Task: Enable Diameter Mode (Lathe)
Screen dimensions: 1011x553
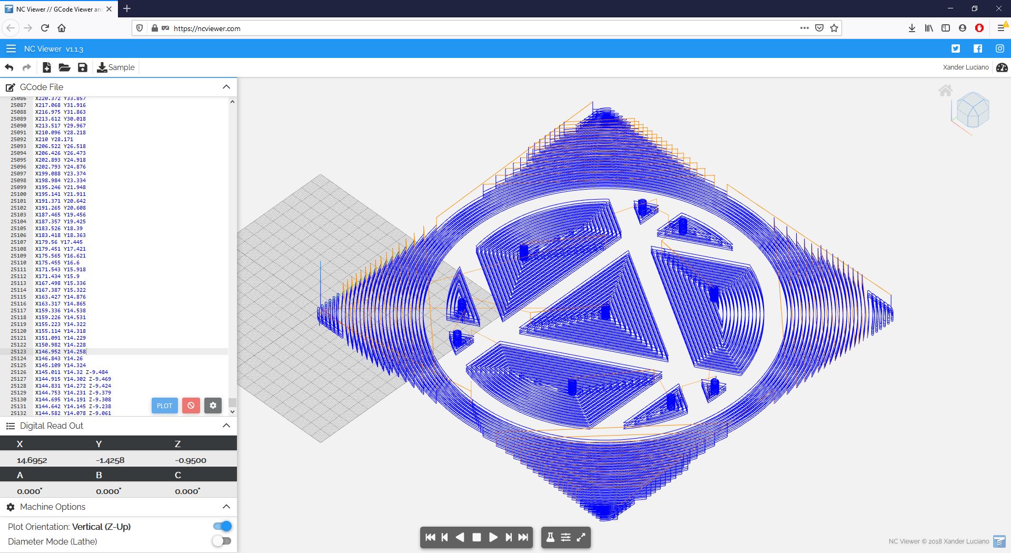Action: click(222, 541)
